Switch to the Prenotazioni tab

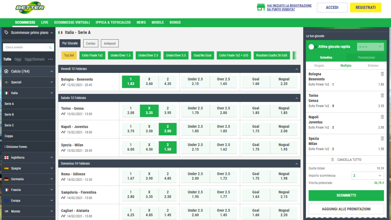click(x=366, y=58)
